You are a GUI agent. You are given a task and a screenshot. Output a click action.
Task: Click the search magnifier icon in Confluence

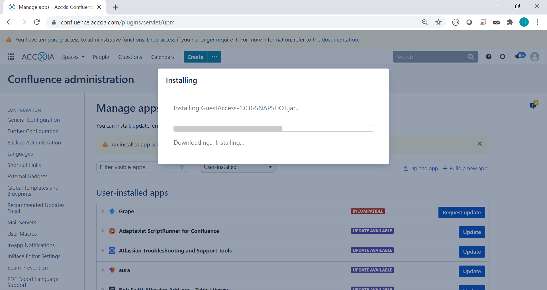[471, 57]
